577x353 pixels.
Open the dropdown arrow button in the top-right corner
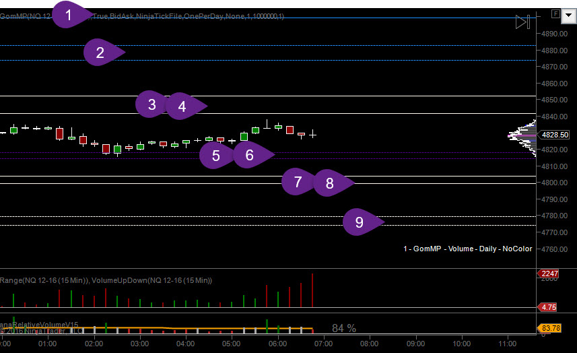point(568,15)
